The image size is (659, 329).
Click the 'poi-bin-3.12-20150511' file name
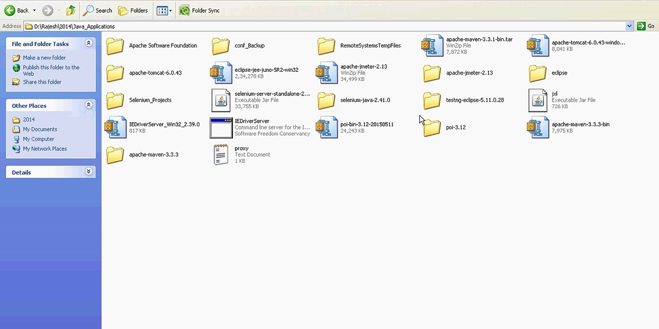(367, 124)
